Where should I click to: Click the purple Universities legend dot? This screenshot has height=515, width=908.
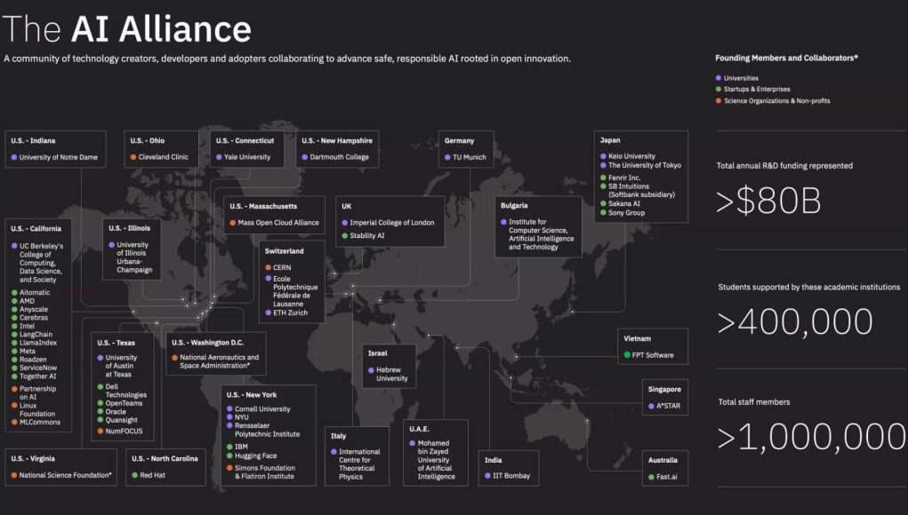pyautogui.click(x=718, y=78)
